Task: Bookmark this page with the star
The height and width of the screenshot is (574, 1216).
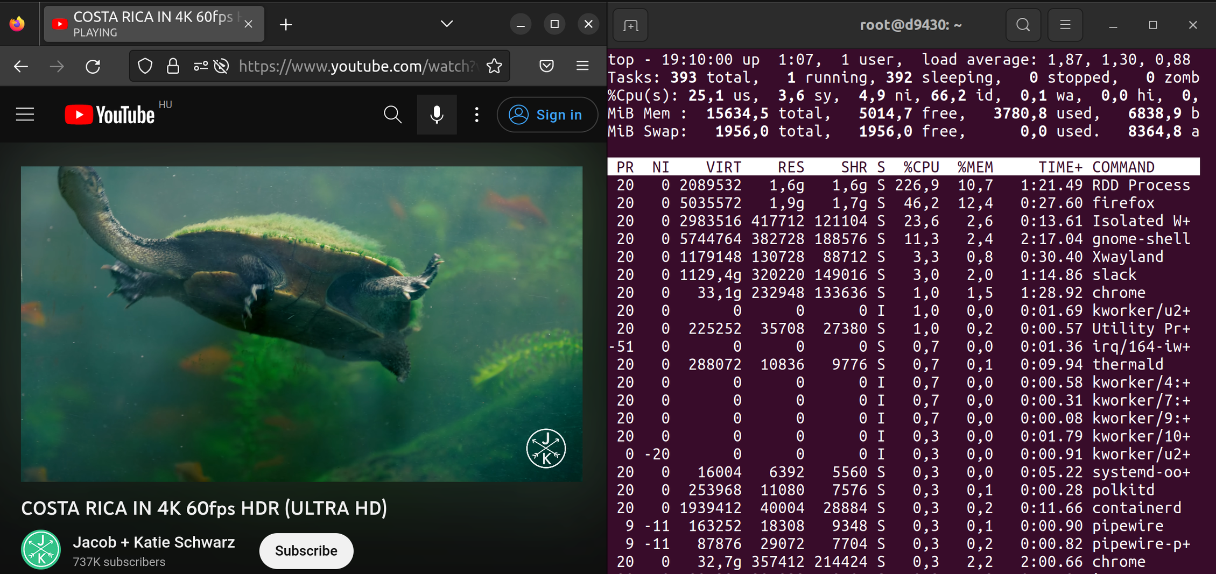Action: pyautogui.click(x=494, y=66)
